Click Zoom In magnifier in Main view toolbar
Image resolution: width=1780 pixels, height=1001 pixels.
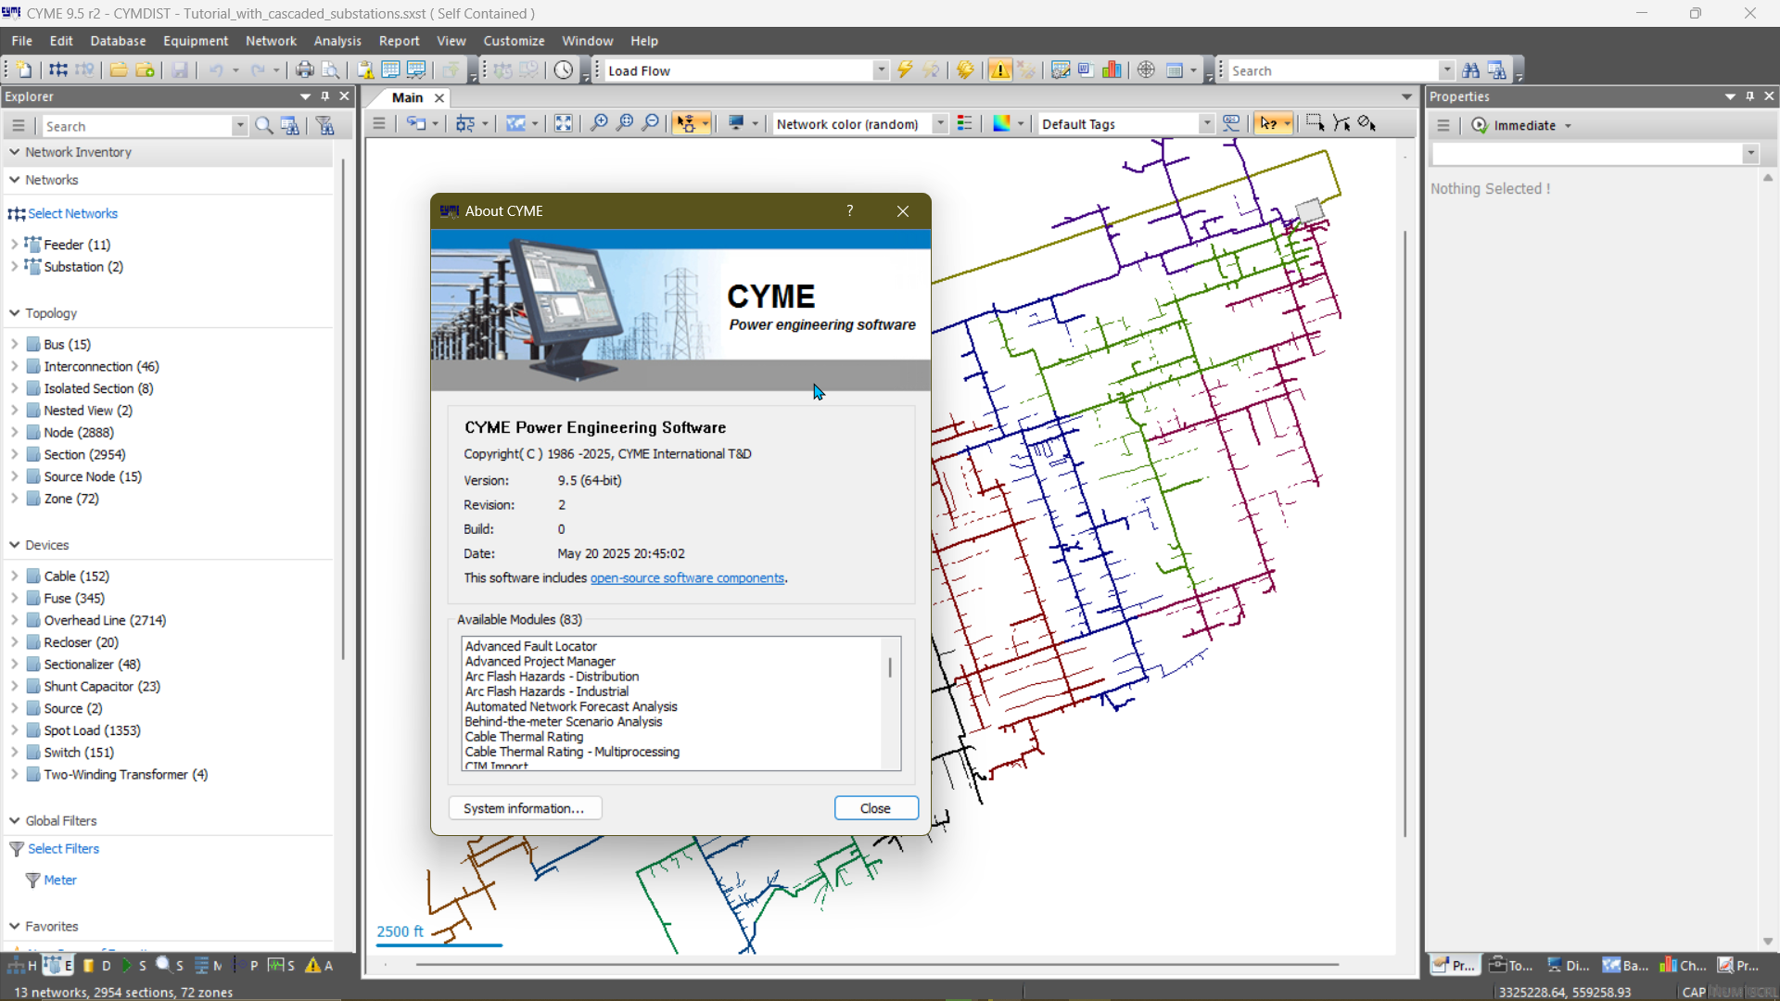600,123
